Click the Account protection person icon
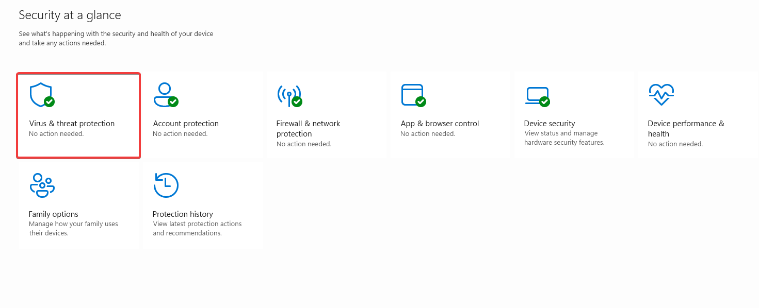 coord(166,95)
